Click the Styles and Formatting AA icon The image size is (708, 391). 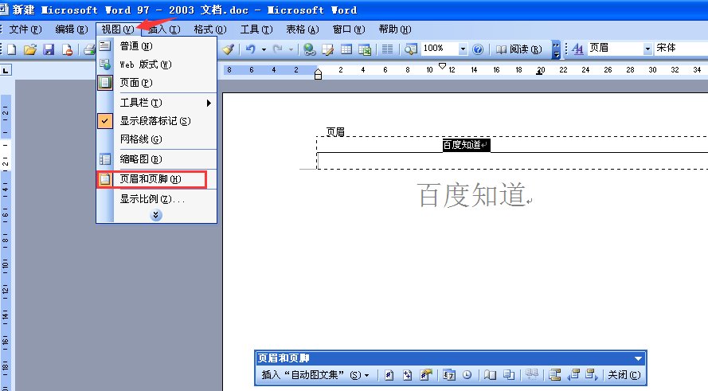point(577,49)
